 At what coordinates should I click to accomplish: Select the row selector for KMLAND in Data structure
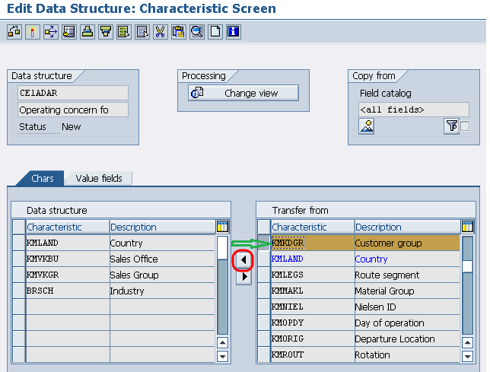click(x=19, y=243)
